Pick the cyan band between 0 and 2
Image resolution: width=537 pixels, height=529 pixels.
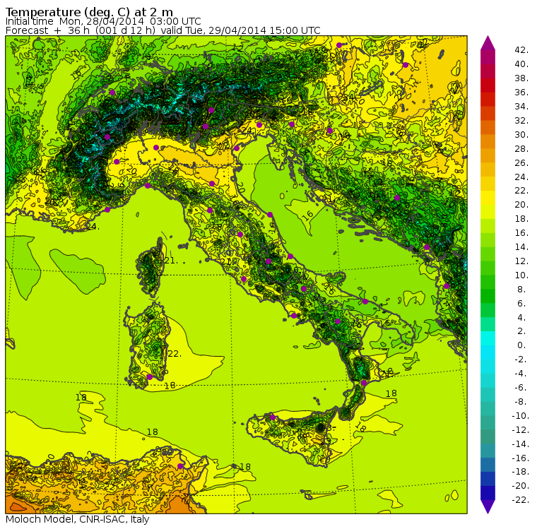pyautogui.click(x=488, y=338)
